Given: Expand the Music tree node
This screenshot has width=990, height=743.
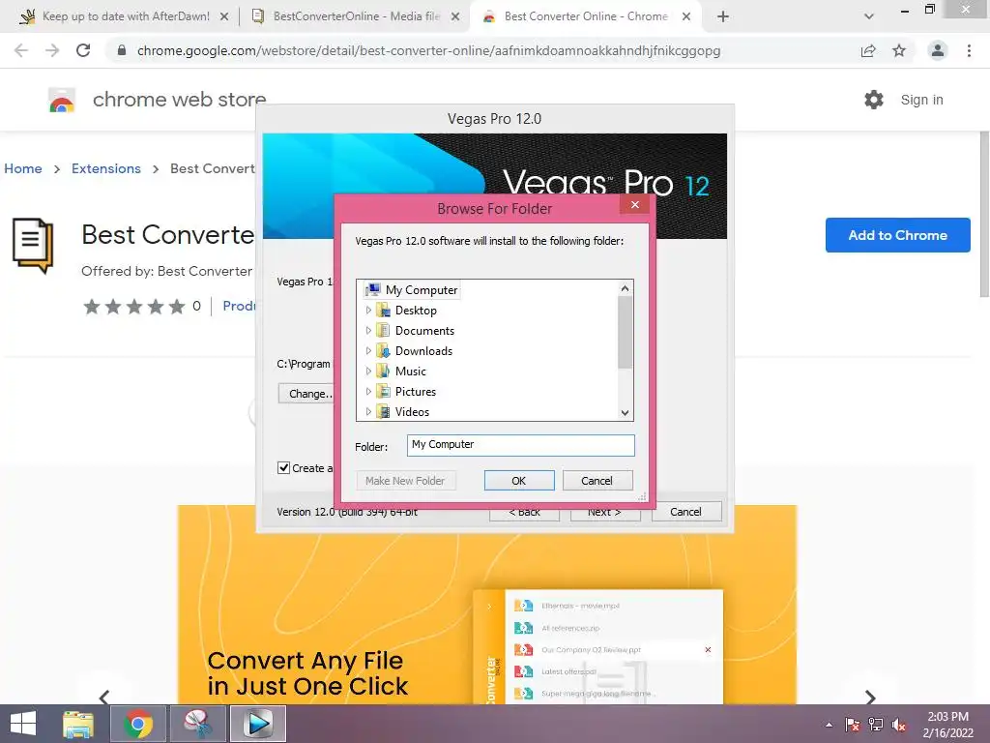Looking at the screenshot, I should click(368, 371).
